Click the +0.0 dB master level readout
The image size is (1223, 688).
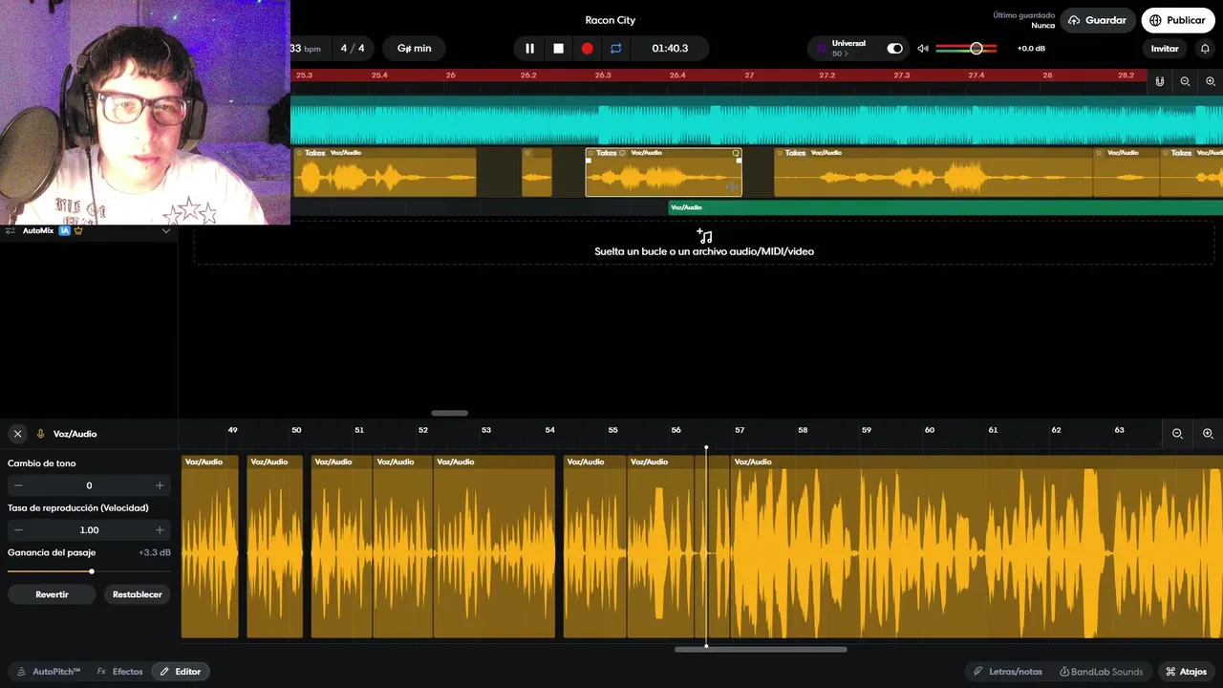(x=1031, y=49)
